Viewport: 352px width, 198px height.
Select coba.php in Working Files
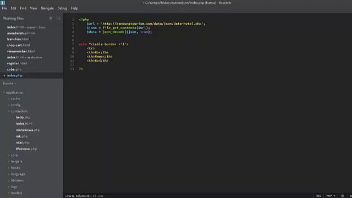click(14, 70)
